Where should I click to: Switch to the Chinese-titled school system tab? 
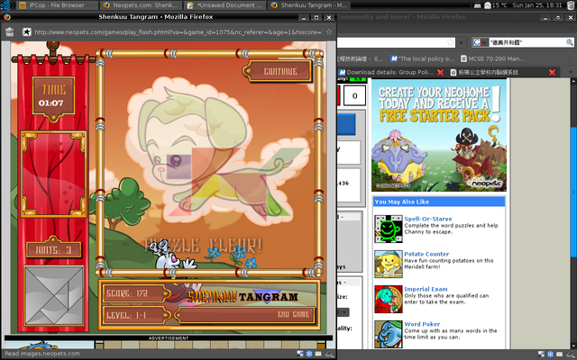coord(502,72)
